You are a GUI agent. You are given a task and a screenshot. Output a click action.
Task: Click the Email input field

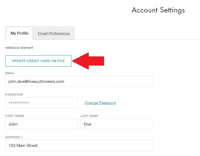[x=79, y=81]
